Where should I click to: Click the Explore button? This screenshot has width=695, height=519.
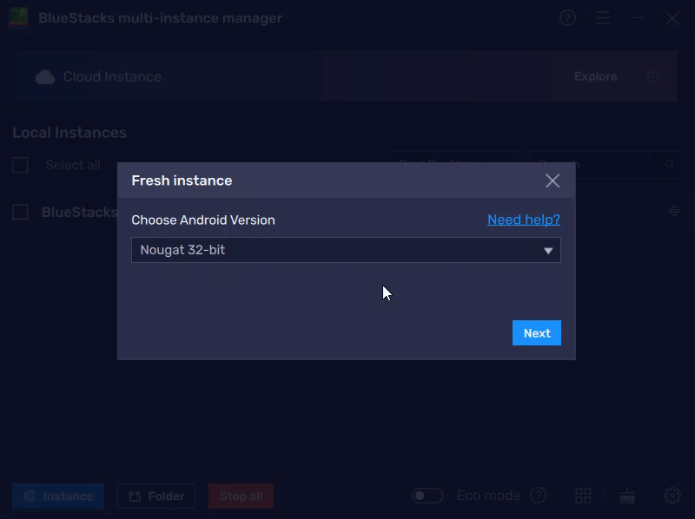click(595, 76)
